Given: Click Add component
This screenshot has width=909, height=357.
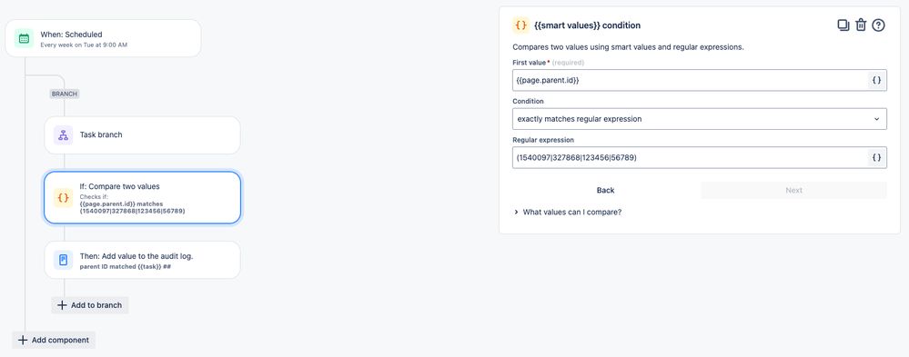Looking at the screenshot, I should [x=54, y=340].
